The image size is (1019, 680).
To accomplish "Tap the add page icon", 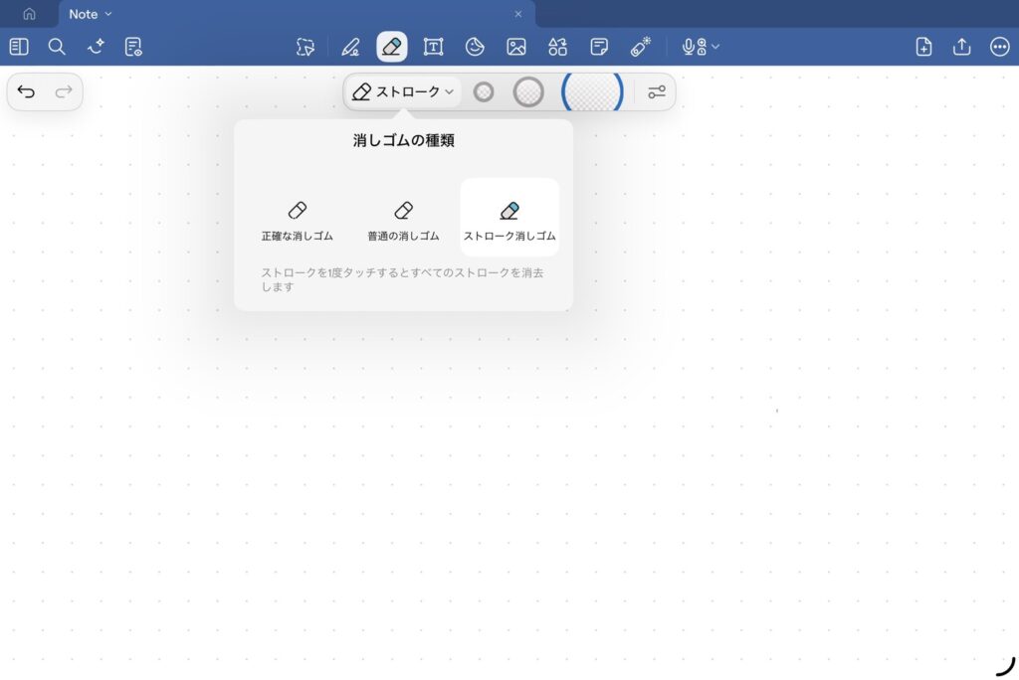I will [923, 47].
